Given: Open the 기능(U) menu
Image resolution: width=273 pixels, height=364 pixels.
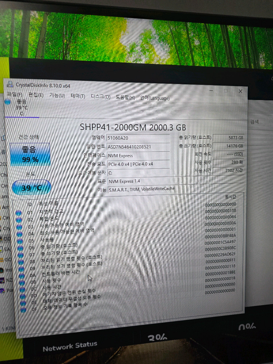Looking at the screenshot, I should point(57,96).
